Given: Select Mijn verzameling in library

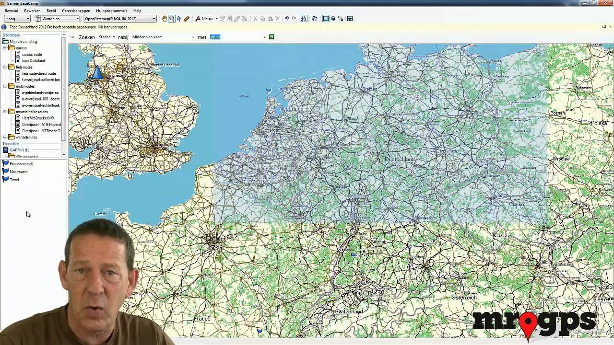Looking at the screenshot, I should (23, 42).
